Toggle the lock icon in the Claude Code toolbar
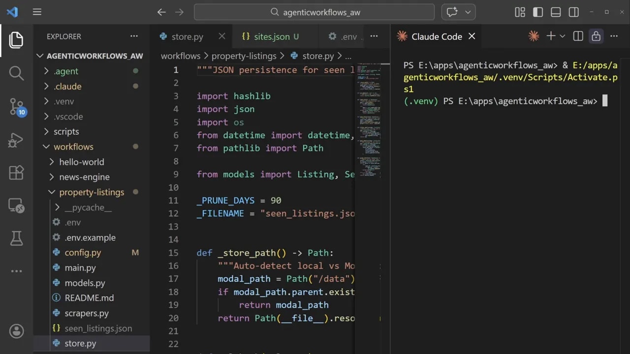The image size is (630, 354). 596,36
